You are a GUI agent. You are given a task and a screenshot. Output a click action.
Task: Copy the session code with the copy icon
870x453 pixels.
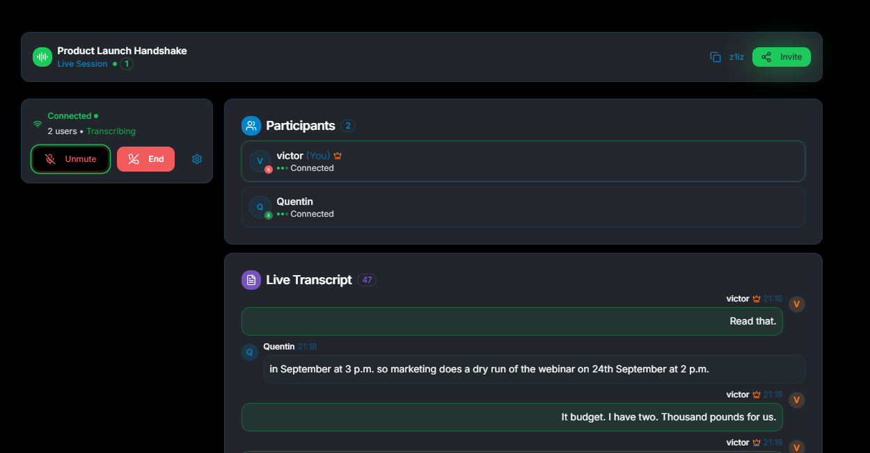pyautogui.click(x=715, y=57)
